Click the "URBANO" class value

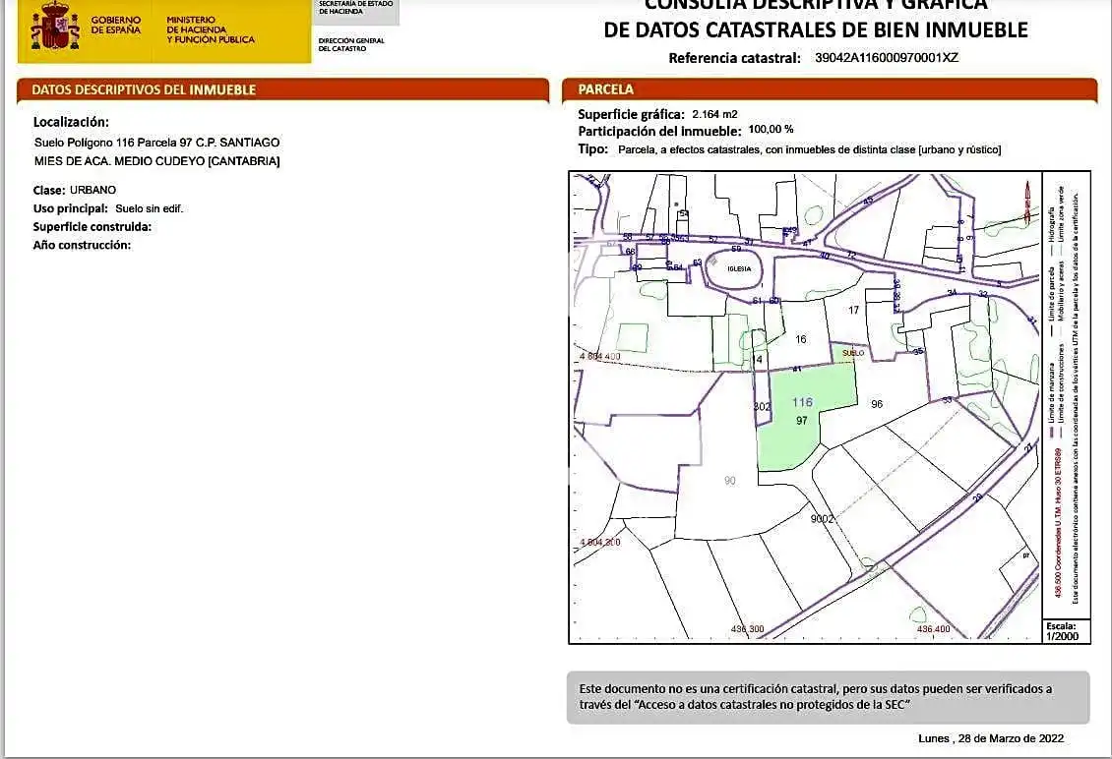coord(93,190)
